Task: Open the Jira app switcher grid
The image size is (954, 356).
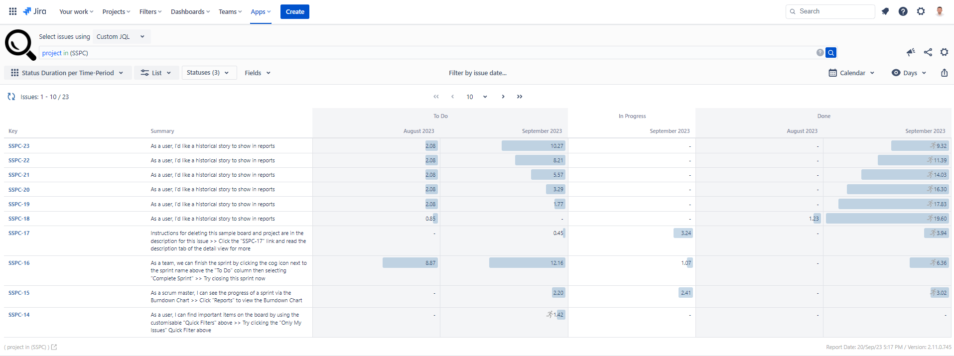Action: (13, 11)
